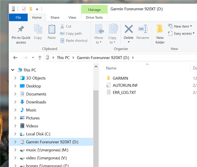This screenshot has height=167, width=197.
Task: Expand the Videos tree node
Action: [x=15, y=126]
